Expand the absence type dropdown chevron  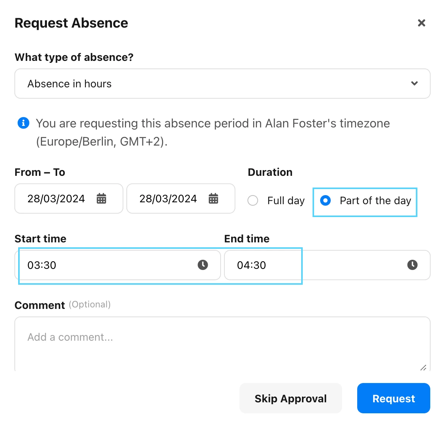click(x=414, y=83)
